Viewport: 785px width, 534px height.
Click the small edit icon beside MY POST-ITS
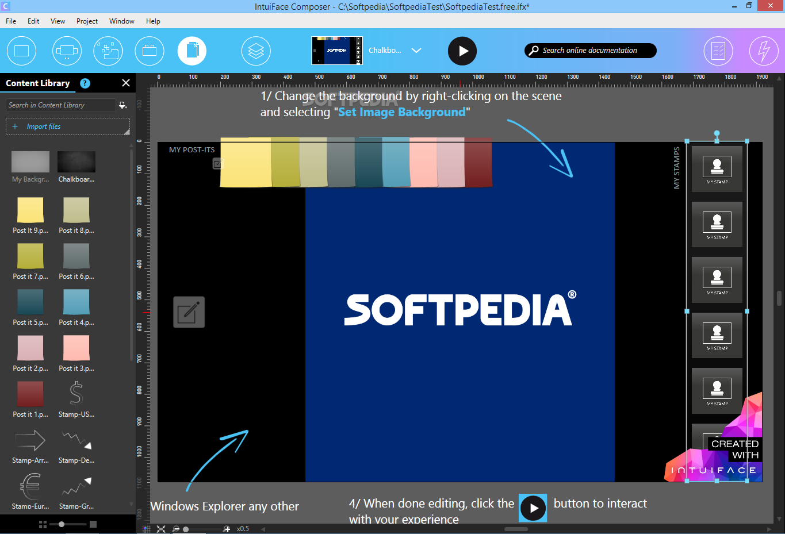[217, 164]
